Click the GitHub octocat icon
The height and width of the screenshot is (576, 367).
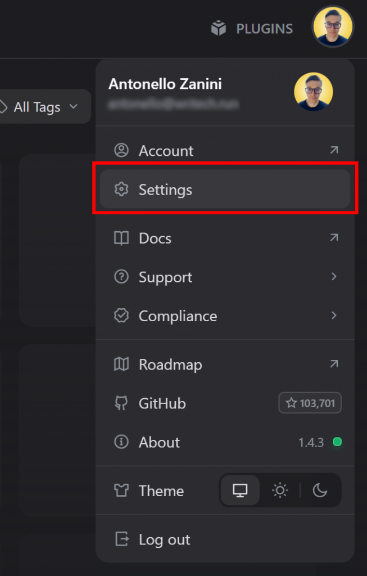click(121, 403)
